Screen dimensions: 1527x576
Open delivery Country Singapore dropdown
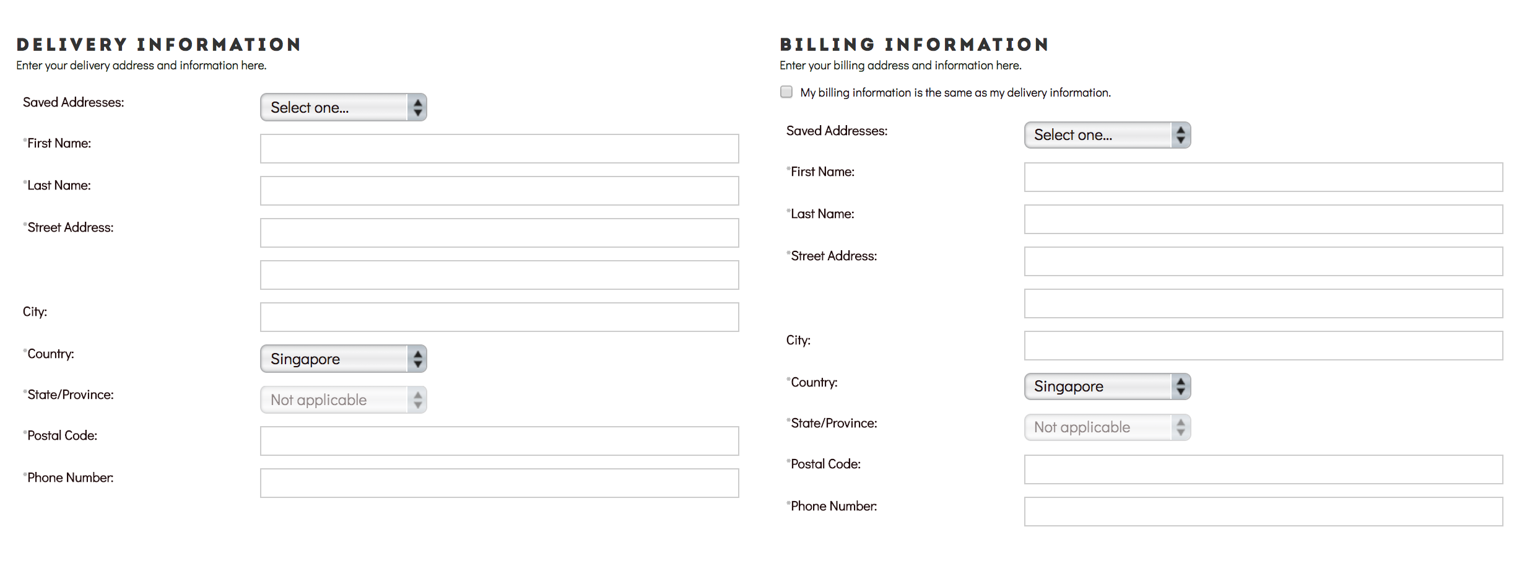click(344, 359)
